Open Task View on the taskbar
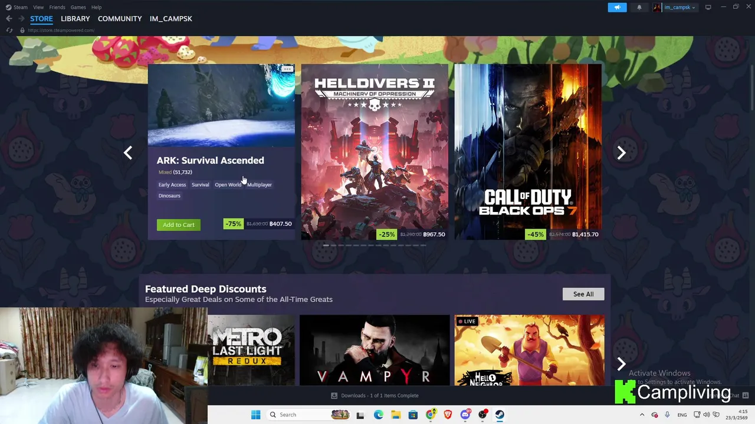This screenshot has height=424, width=755. [360, 415]
